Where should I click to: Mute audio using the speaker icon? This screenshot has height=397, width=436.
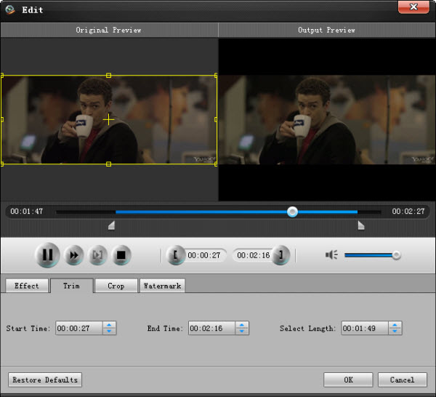[x=331, y=255]
